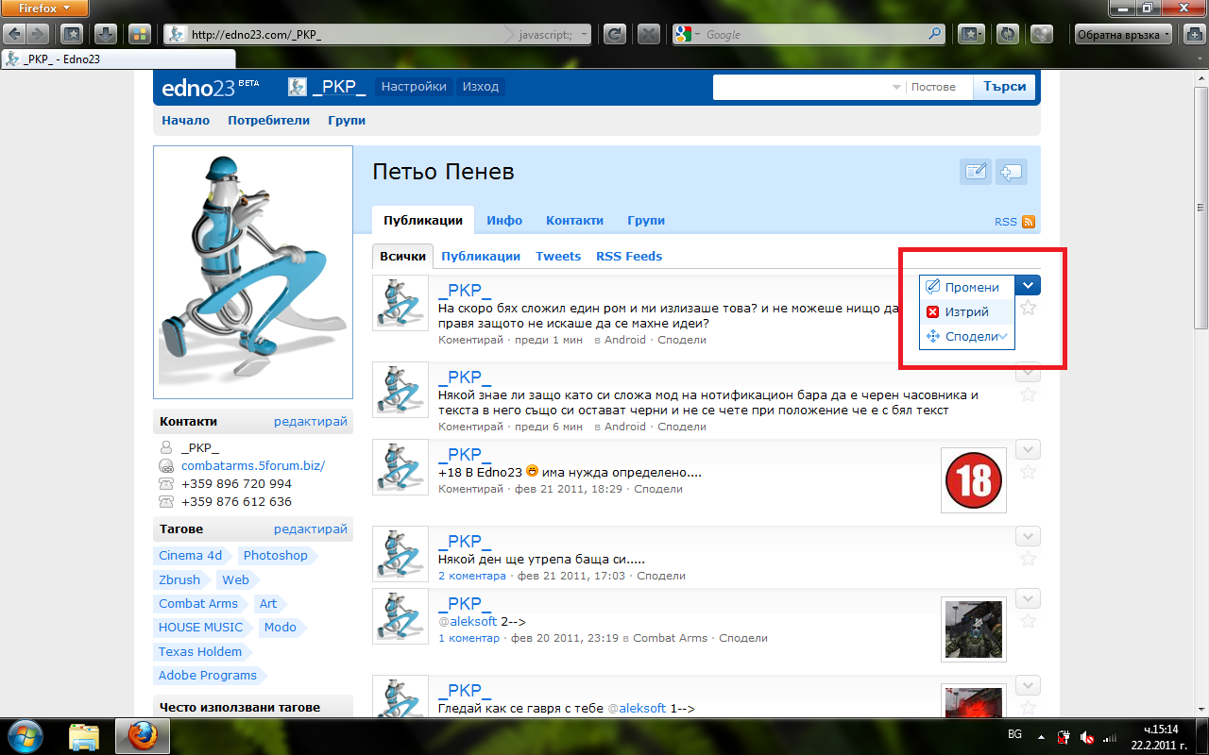
Task: Open the number 18 image thumbnail
Action: [974, 481]
